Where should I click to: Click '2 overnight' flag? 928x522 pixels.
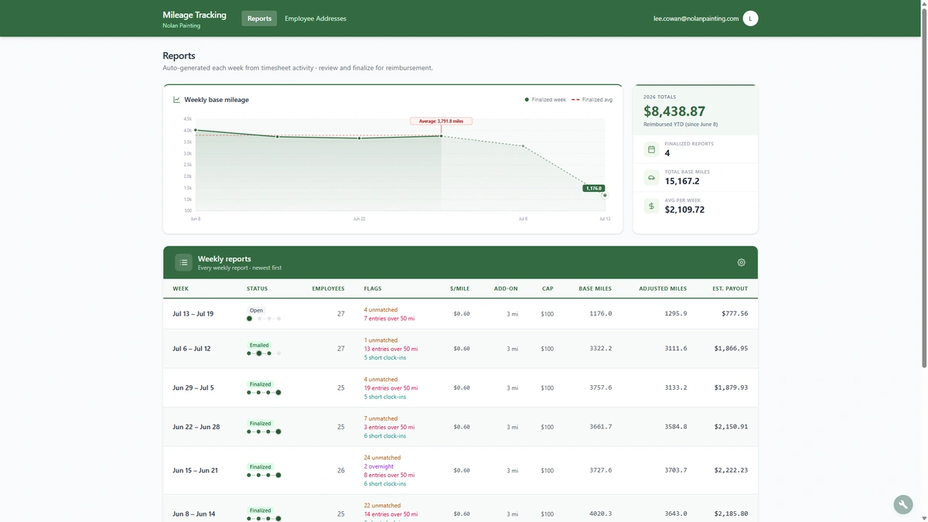coord(379,466)
